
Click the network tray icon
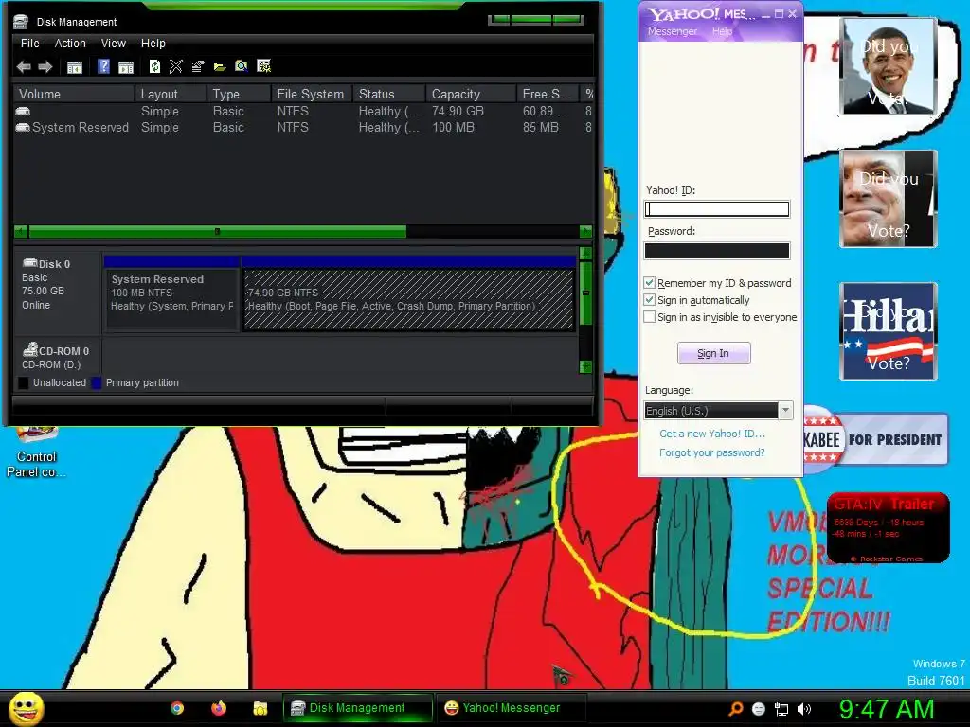781,709
